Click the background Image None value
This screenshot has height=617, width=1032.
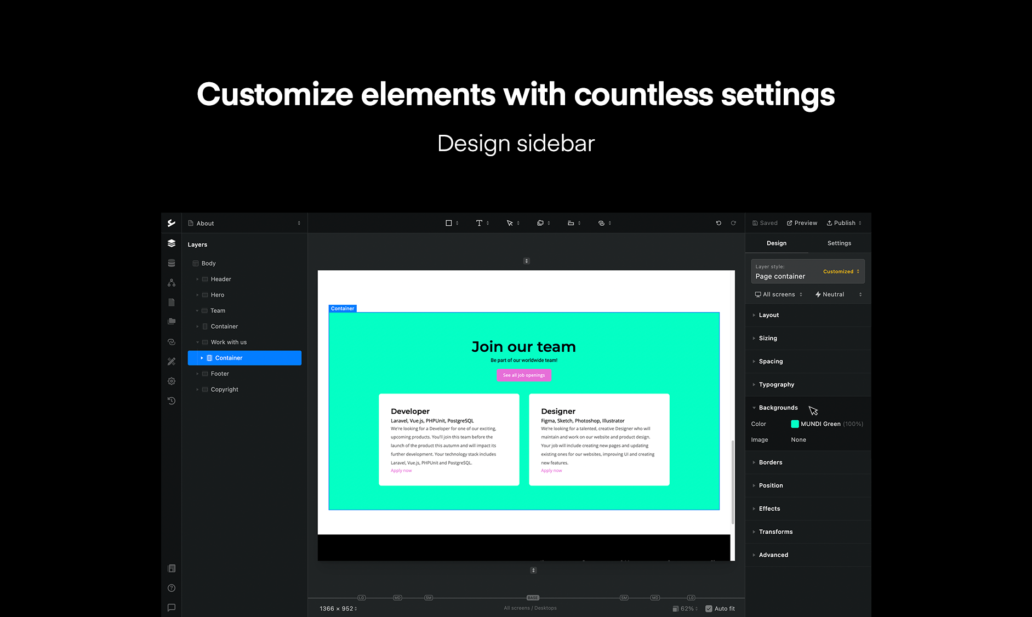tap(799, 440)
